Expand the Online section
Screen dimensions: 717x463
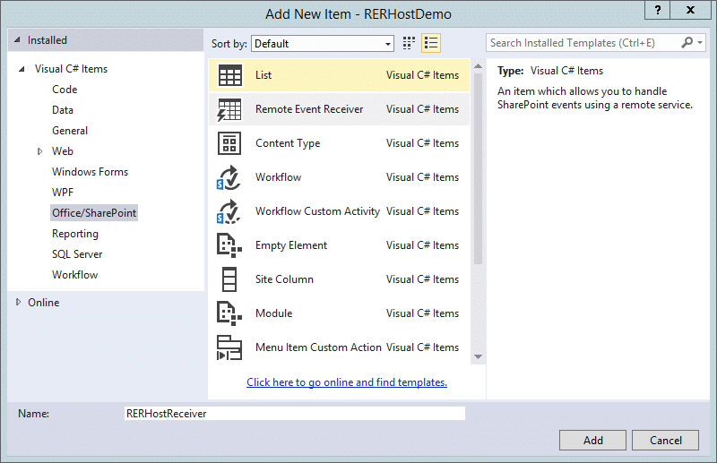tap(18, 302)
